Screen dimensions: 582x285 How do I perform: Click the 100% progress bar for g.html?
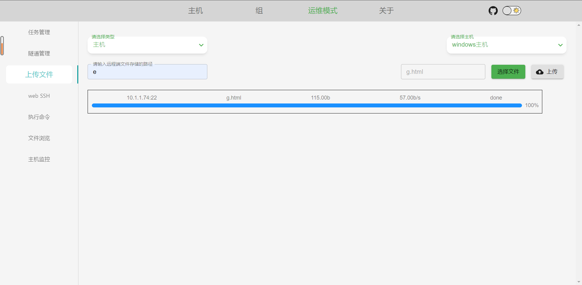[306, 105]
